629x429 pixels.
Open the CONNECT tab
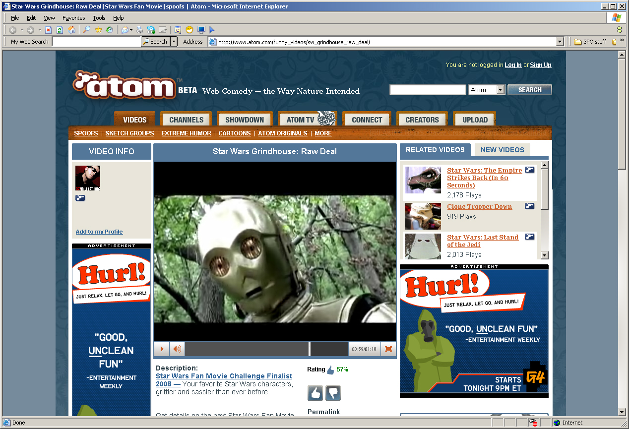click(x=367, y=120)
